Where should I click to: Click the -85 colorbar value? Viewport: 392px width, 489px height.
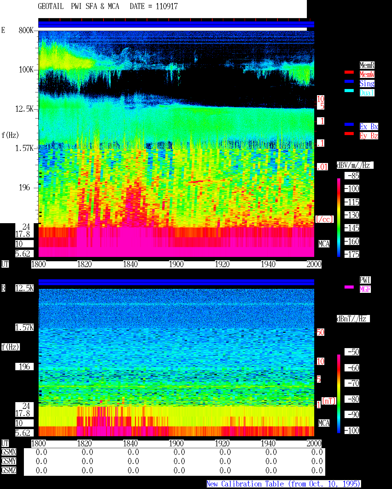352,176
